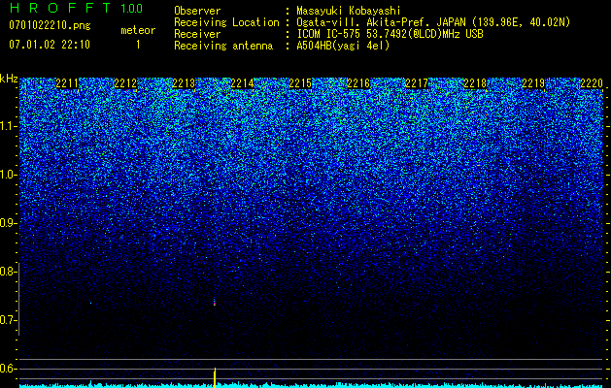Click the 0.7 kHz frequency label

[8, 320]
